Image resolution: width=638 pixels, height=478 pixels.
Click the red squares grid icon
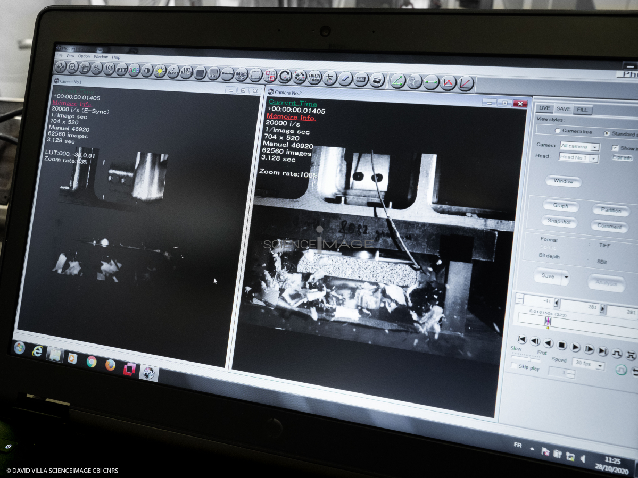pyautogui.click(x=270, y=76)
